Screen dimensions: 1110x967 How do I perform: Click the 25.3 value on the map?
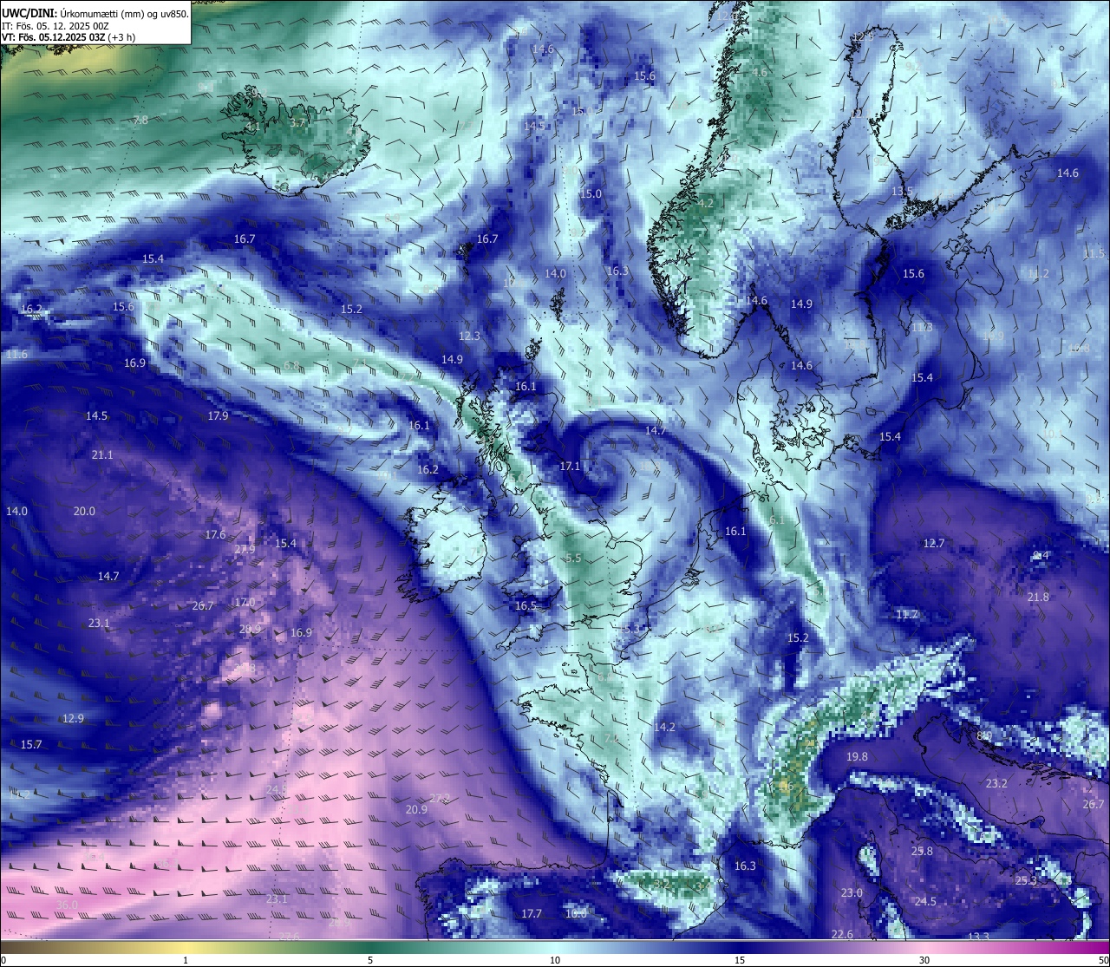(x=1026, y=881)
